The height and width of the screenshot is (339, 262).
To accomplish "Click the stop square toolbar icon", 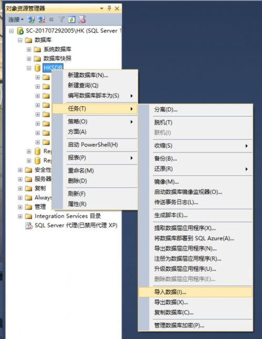I will click(51, 19).
